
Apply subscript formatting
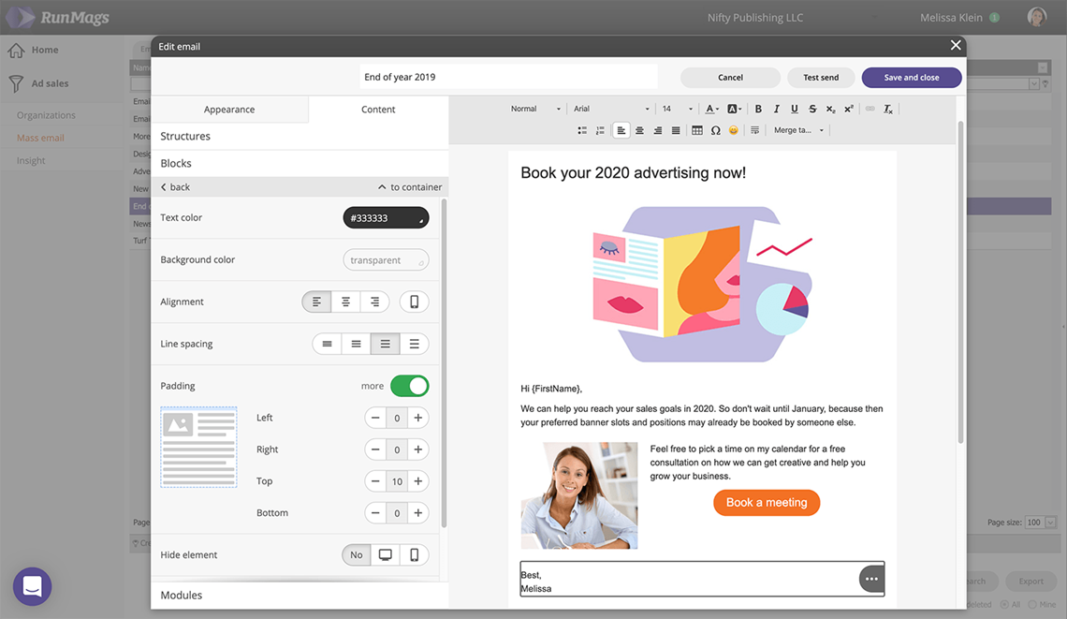[830, 109]
